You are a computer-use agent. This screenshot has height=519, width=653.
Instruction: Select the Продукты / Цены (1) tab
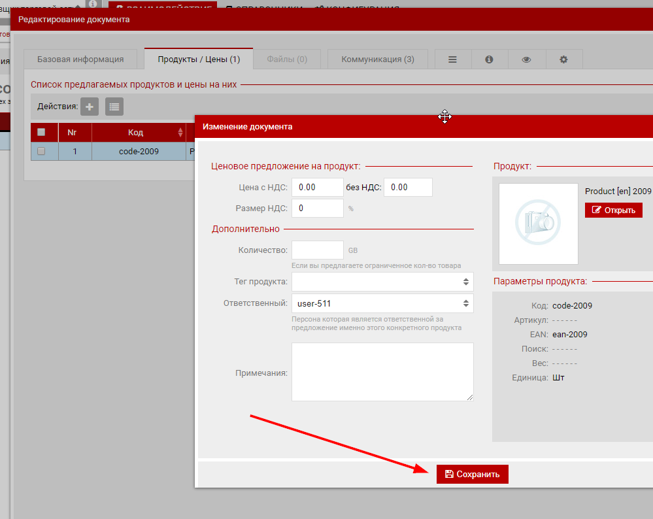click(x=199, y=59)
